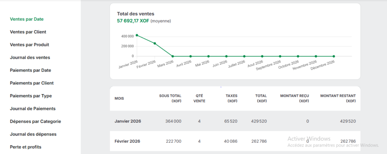Click the MONTANT RESTANT column header

click(x=337, y=99)
